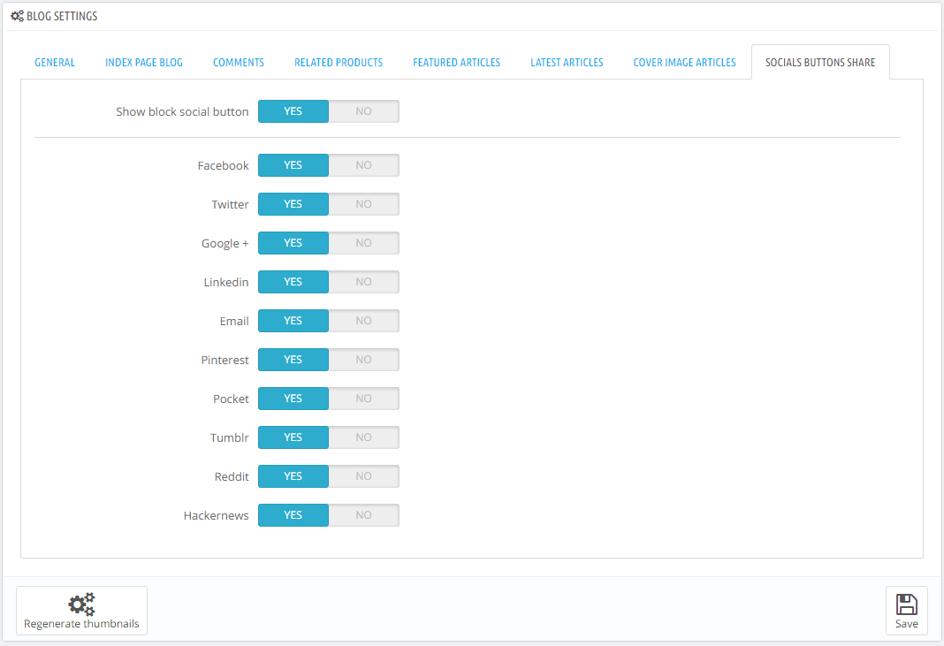This screenshot has width=944, height=646.
Task: Choose YES for Pinterest
Action: [293, 360]
